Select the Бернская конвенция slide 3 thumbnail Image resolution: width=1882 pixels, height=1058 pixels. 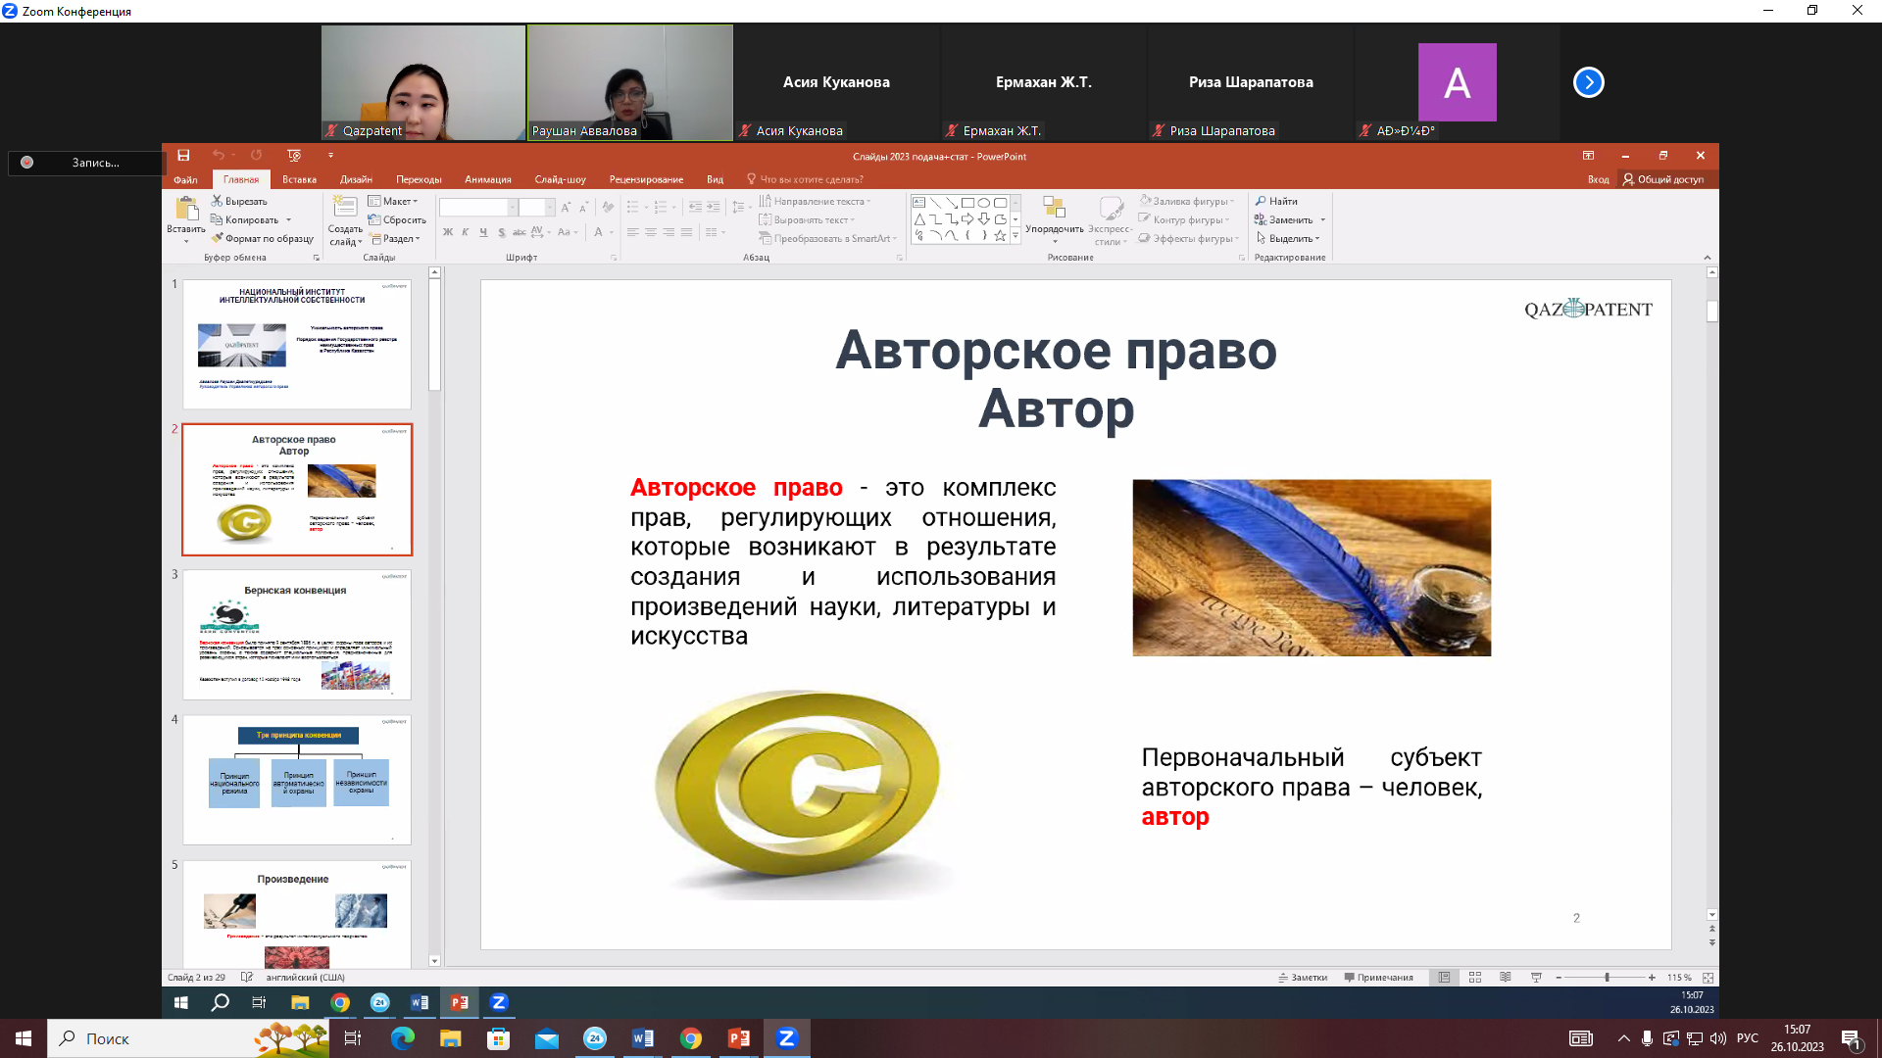pyautogui.click(x=297, y=634)
